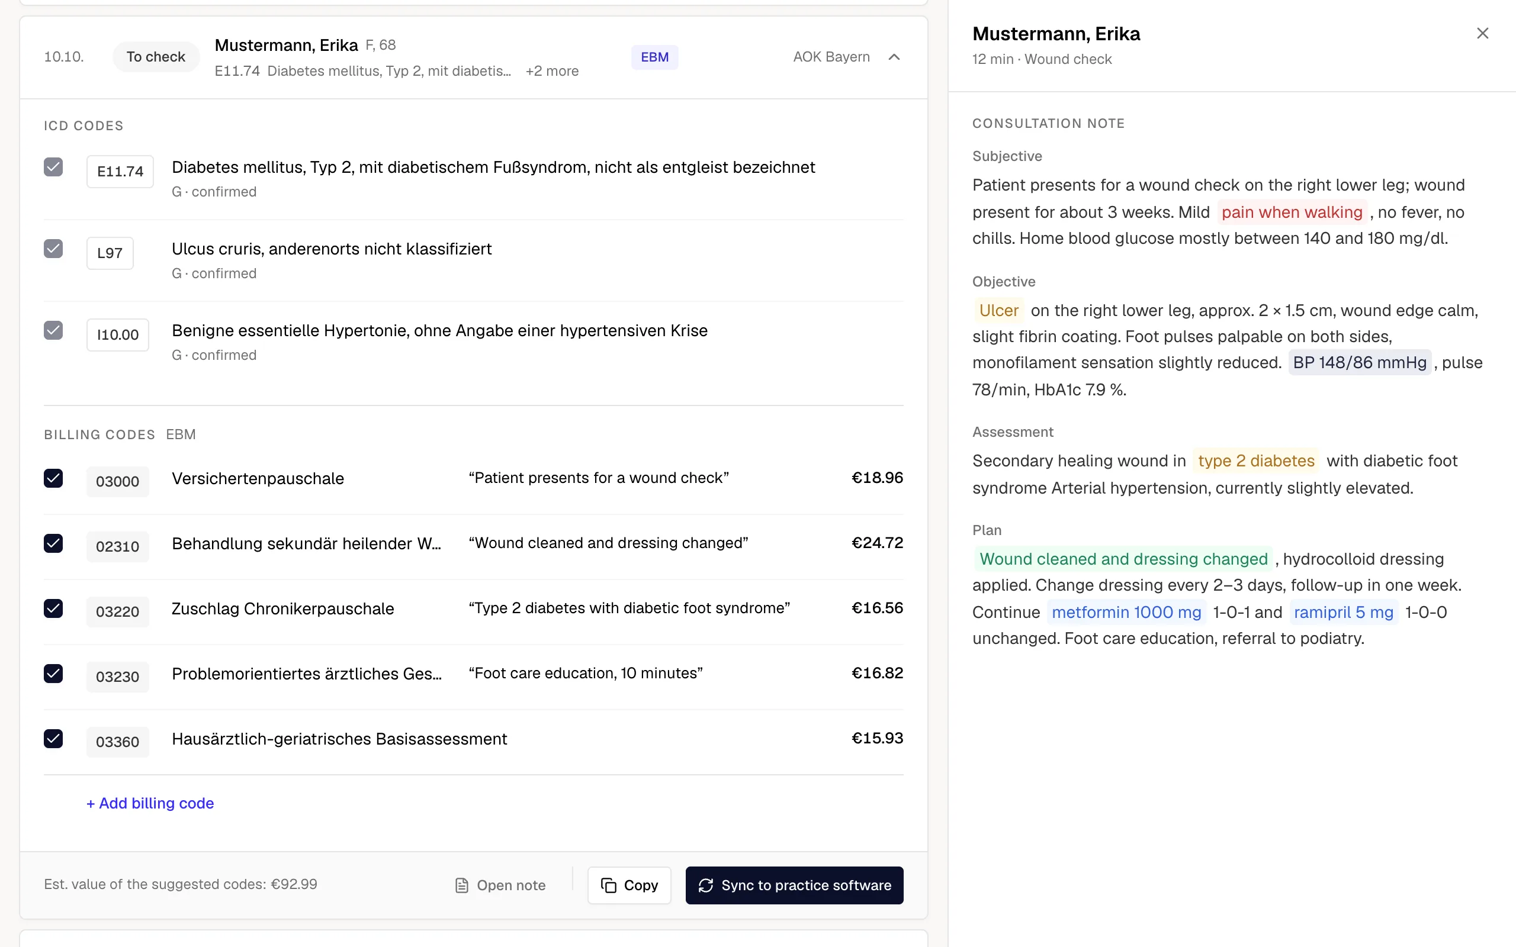Click BP 148/86 mmHg highlight
The height and width of the screenshot is (947, 1516).
(x=1360, y=362)
